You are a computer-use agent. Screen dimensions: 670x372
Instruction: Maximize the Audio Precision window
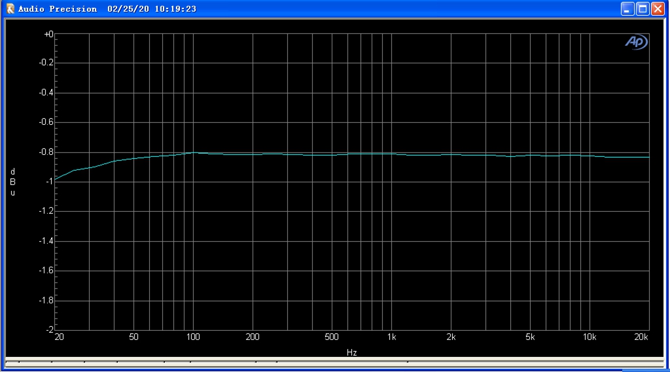pyautogui.click(x=643, y=9)
